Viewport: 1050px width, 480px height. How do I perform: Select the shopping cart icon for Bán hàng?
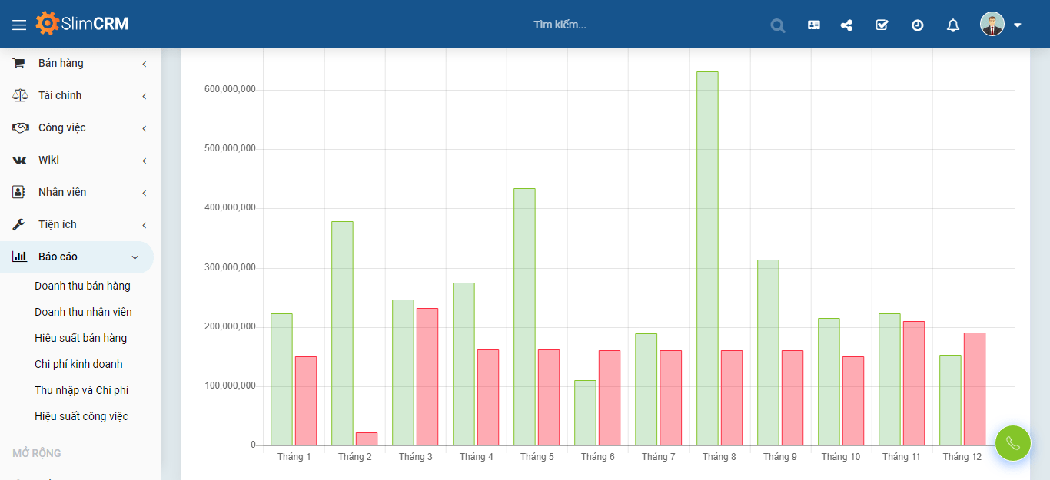pyautogui.click(x=18, y=63)
